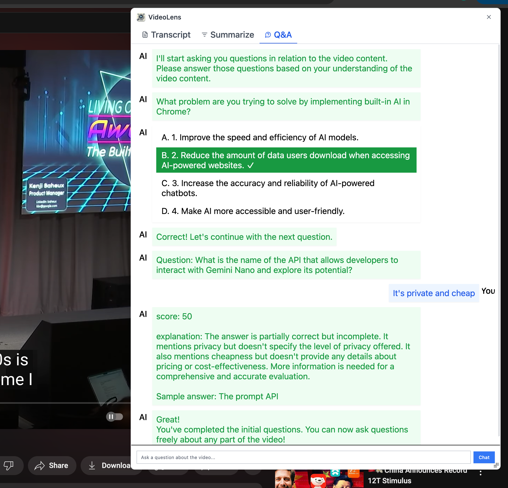Choose answer D about accessible AI
The height and width of the screenshot is (488, 508).
(253, 211)
